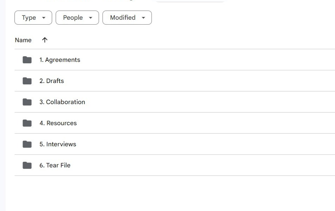Click the folder icon beside 6. Tear File
Screen dimensions: 335x211
click(27, 165)
